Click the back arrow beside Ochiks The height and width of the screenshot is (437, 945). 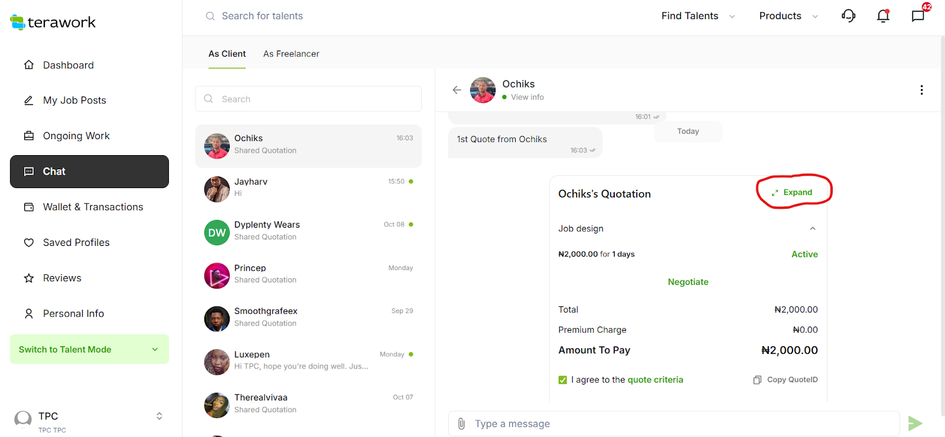click(457, 90)
